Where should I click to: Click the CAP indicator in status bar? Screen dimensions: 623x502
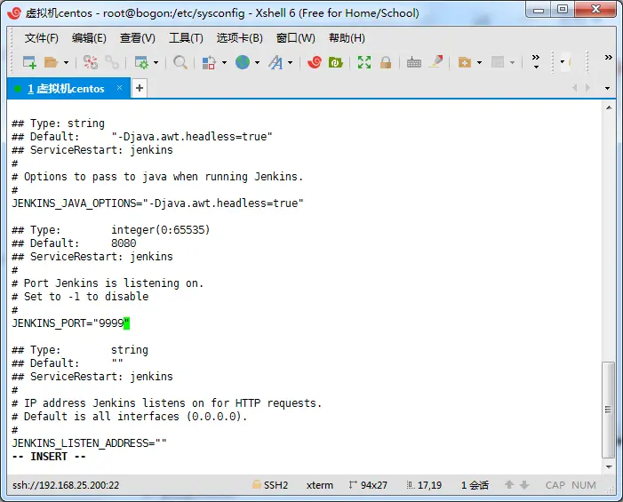[555, 485]
